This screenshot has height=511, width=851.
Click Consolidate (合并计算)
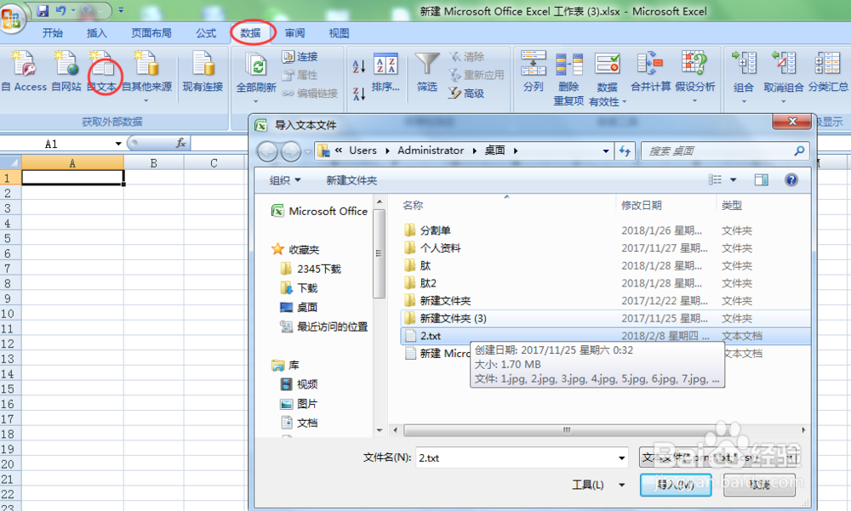650,71
